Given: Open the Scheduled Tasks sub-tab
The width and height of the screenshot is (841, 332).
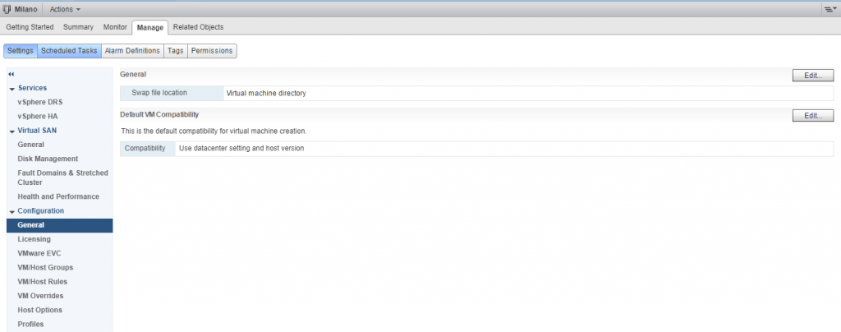Looking at the screenshot, I should click(69, 50).
